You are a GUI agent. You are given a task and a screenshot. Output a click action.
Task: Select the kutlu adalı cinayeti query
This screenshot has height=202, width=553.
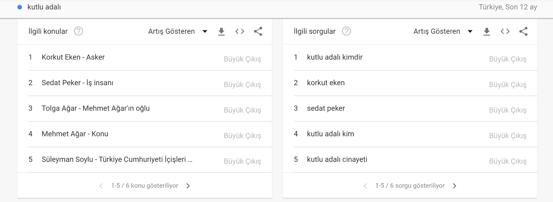337,159
